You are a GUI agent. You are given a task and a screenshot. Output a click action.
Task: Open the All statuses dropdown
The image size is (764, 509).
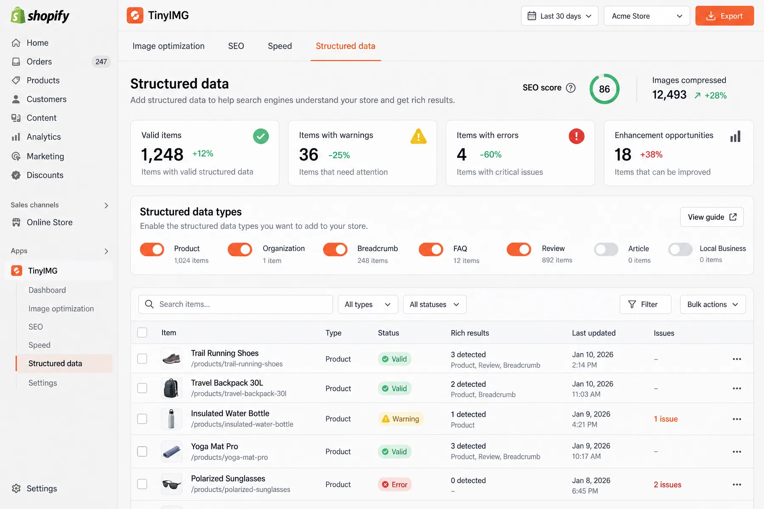(435, 305)
